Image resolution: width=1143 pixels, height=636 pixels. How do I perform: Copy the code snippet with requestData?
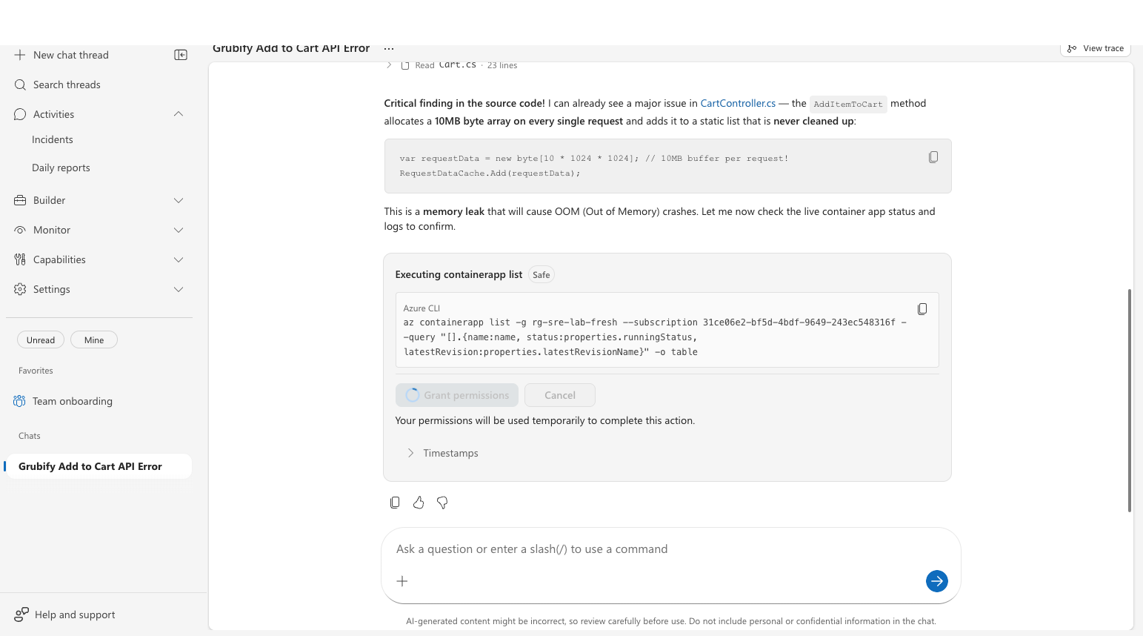pyautogui.click(x=933, y=157)
